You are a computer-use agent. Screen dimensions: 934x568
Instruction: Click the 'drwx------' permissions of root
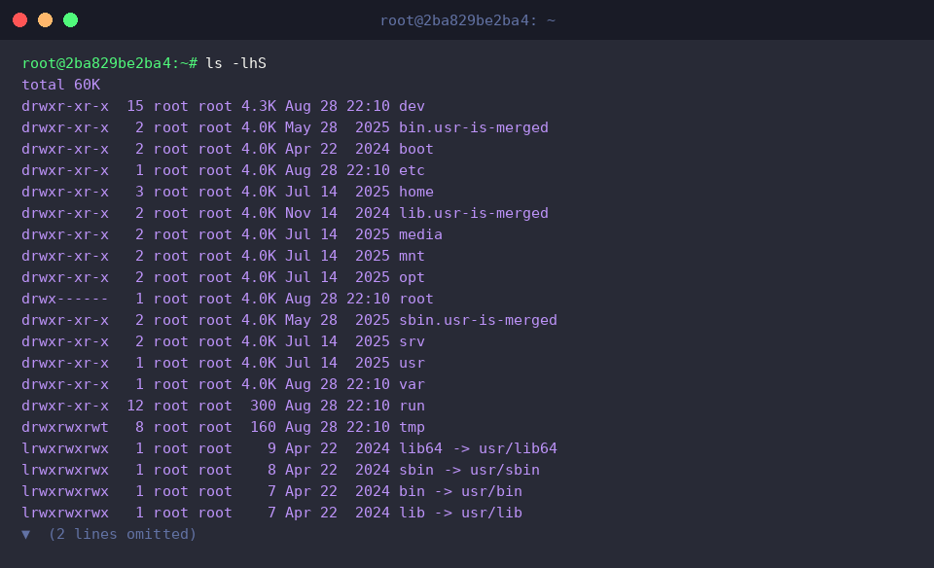click(x=65, y=299)
